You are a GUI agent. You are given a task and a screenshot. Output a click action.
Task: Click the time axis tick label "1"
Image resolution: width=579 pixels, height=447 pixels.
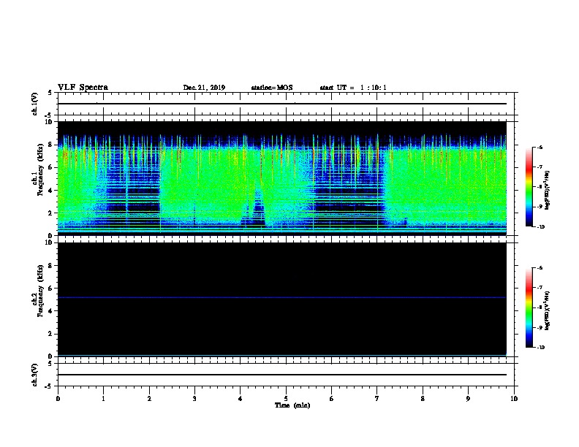tap(103, 399)
